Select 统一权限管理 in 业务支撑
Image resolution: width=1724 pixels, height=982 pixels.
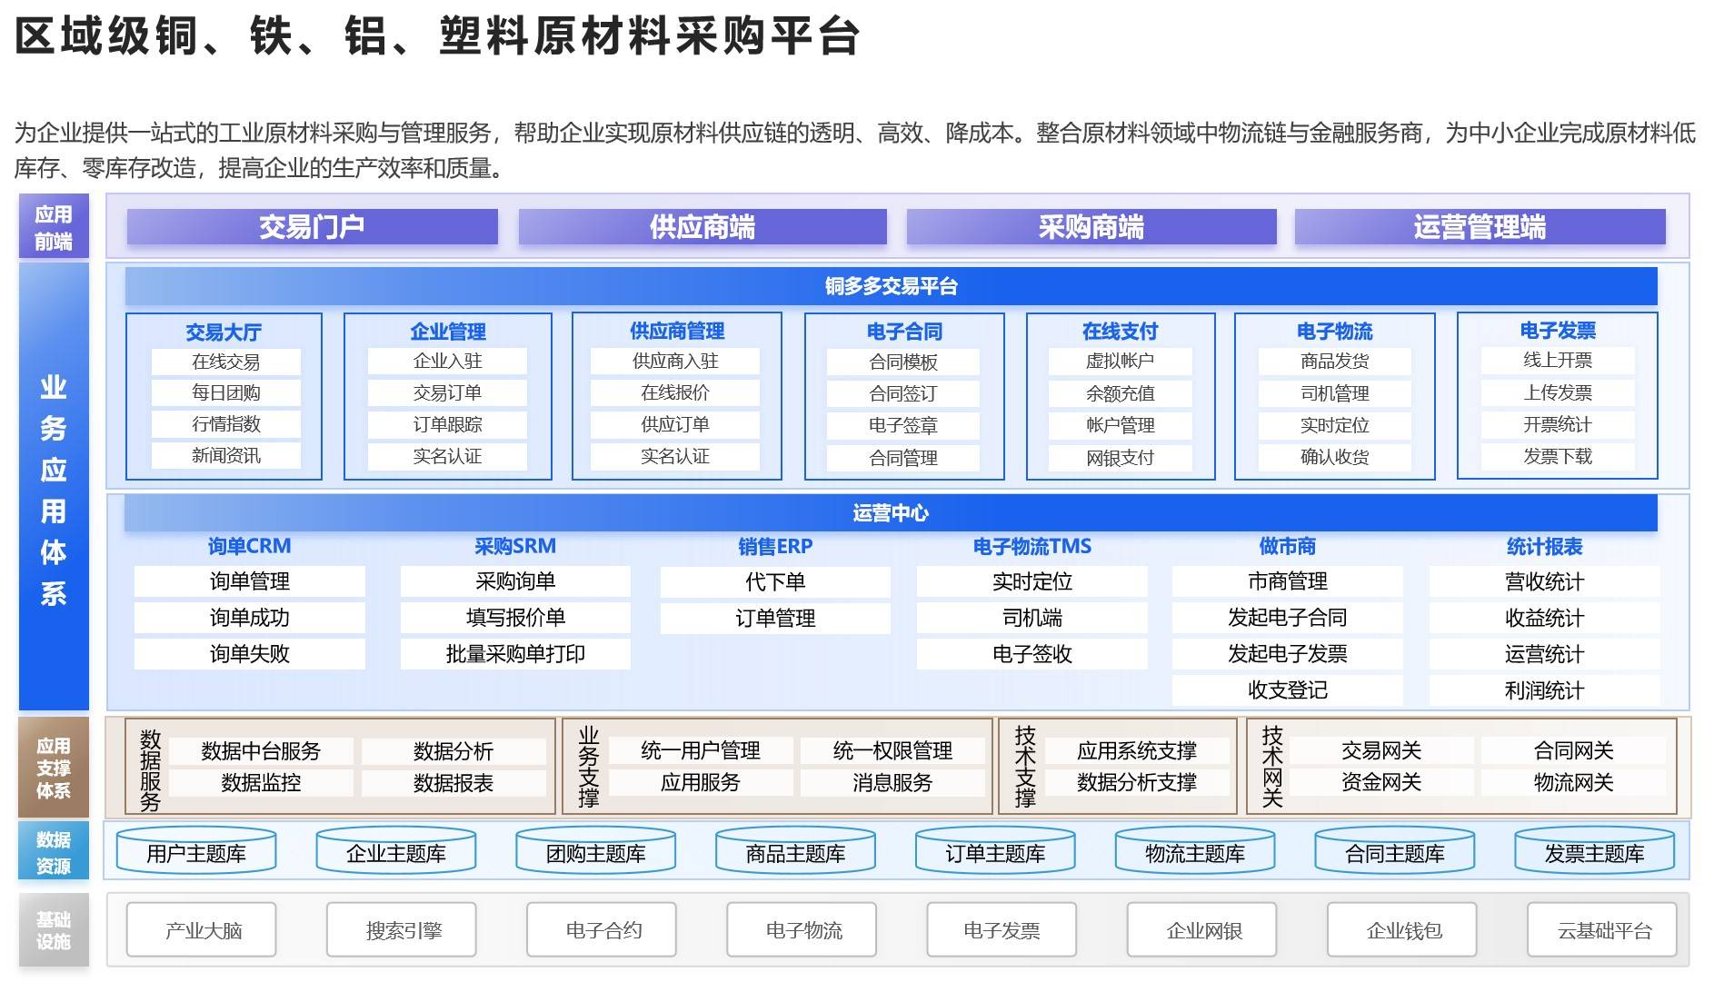[892, 750]
